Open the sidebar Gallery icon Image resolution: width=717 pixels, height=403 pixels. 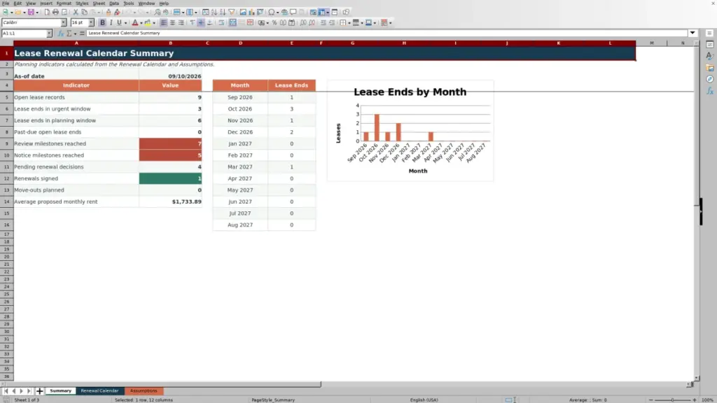tap(710, 68)
